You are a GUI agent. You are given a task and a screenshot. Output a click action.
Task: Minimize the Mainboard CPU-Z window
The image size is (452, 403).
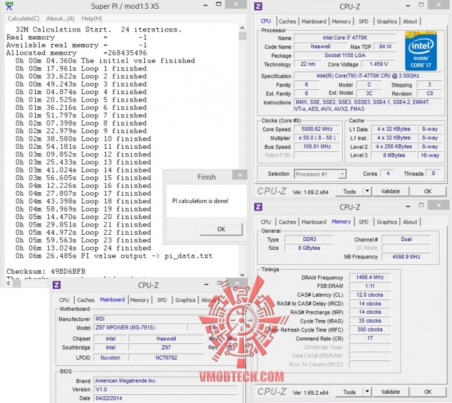click(207, 284)
